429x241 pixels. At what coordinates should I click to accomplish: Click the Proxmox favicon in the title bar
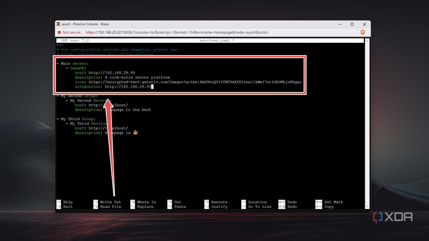pos(58,24)
